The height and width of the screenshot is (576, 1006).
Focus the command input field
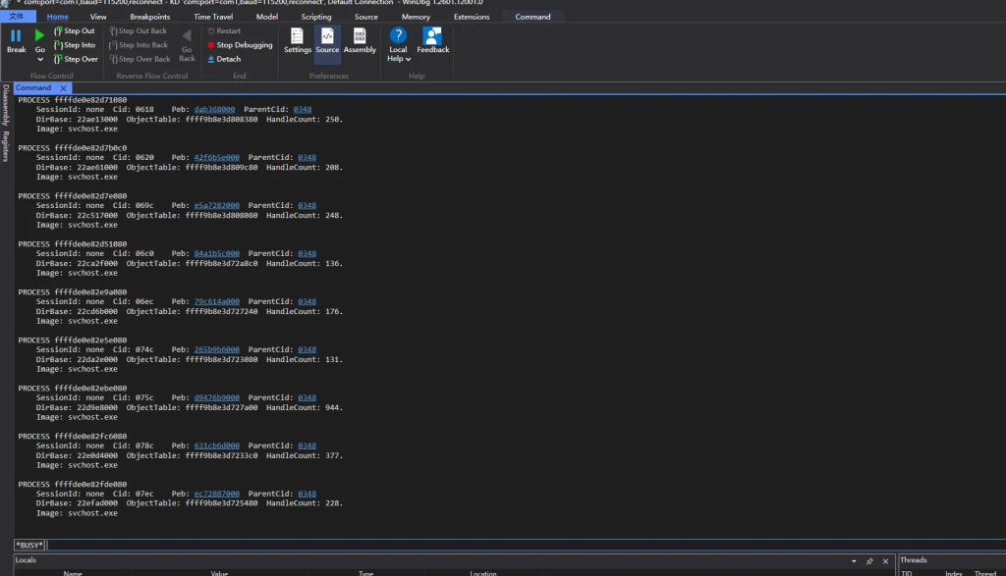click(x=491, y=545)
